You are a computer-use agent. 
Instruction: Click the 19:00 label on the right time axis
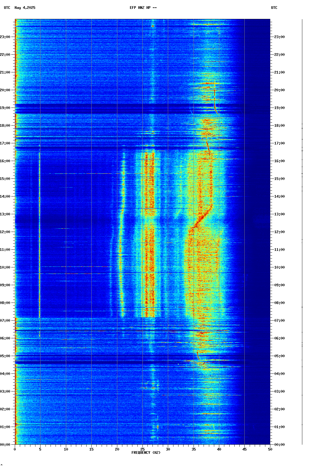(x=280, y=108)
